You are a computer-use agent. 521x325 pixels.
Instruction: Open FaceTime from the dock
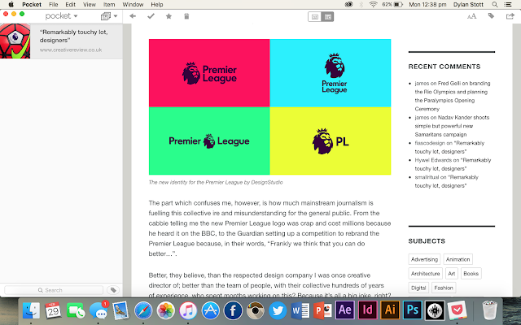tap(76, 310)
